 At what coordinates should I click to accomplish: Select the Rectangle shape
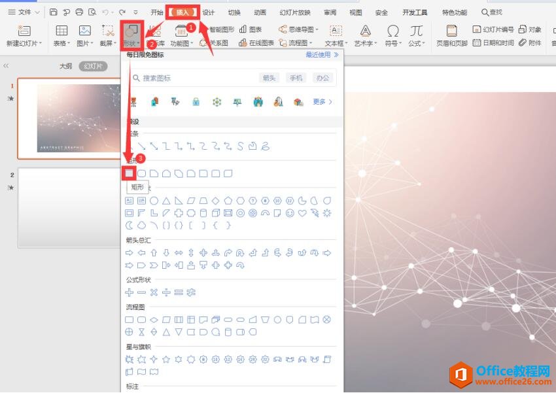click(129, 173)
